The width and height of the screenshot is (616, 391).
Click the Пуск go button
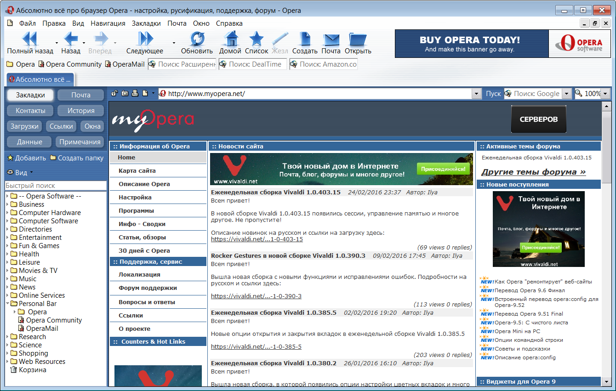click(x=493, y=94)
